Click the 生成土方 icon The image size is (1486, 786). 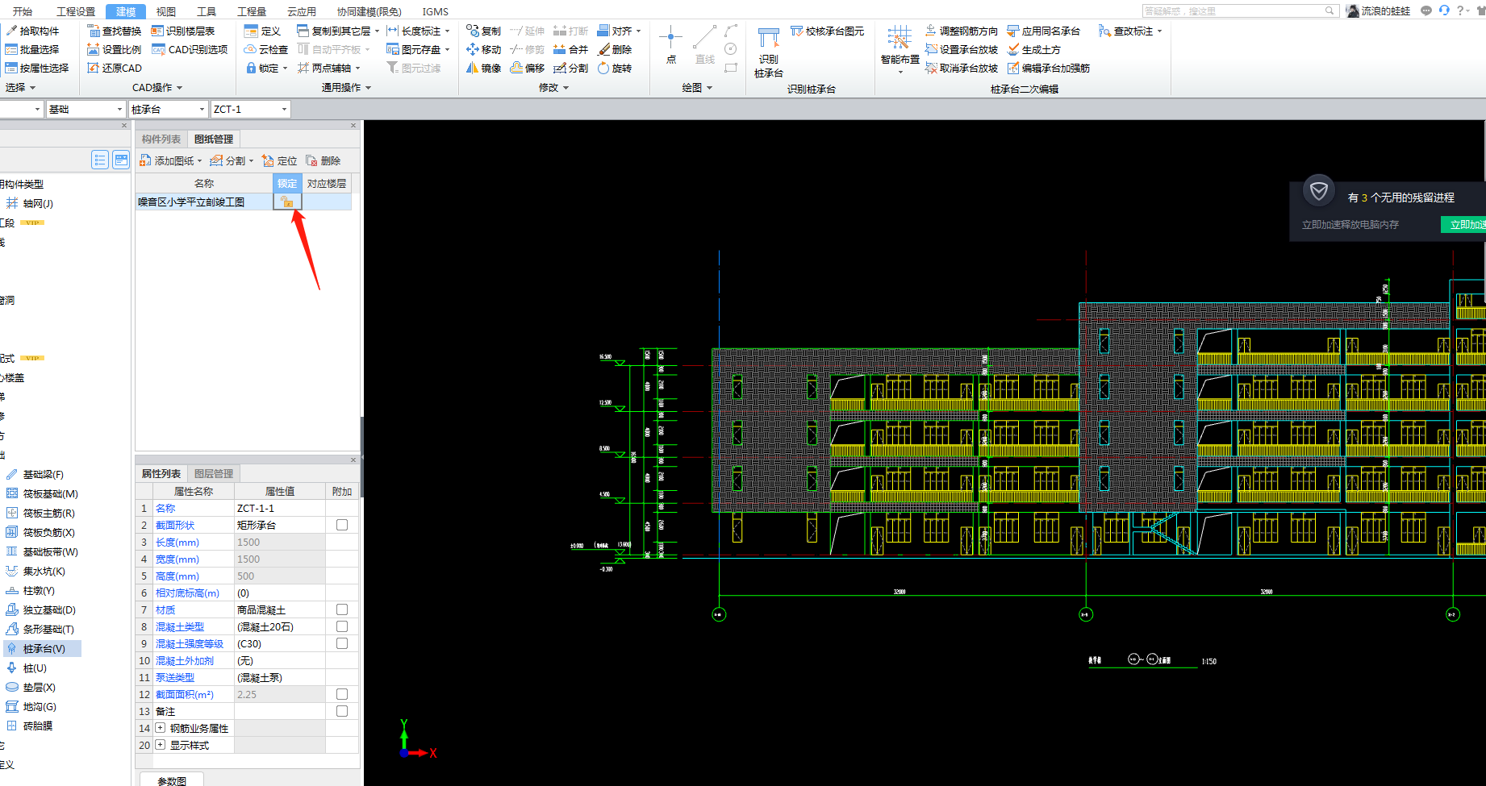(x=1014, y=50)
